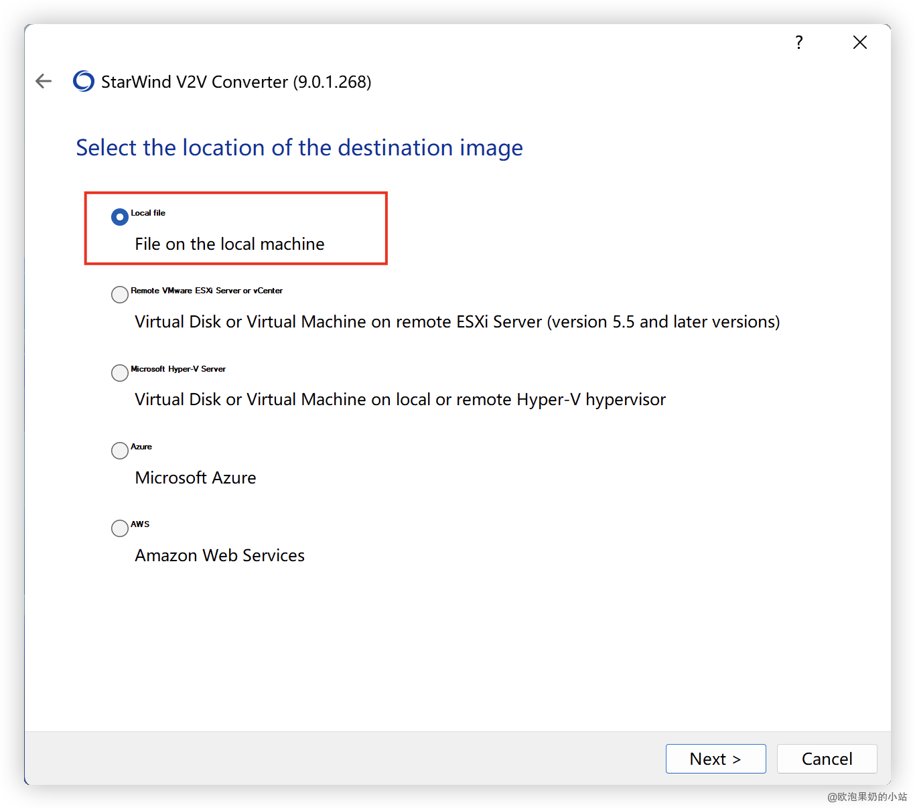Image resolution: width=915 pixels, height=809 pixels.
Task: Select Microsoft Hyper-V Server option
Action: (x=120, y=373)
